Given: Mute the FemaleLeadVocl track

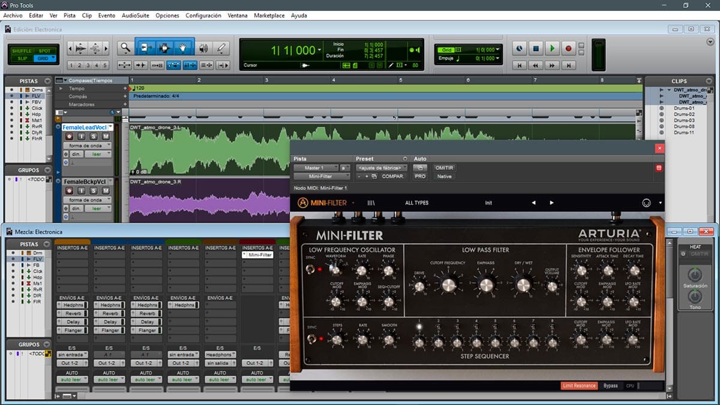Looking at the screenshot, I should [106, 137].
